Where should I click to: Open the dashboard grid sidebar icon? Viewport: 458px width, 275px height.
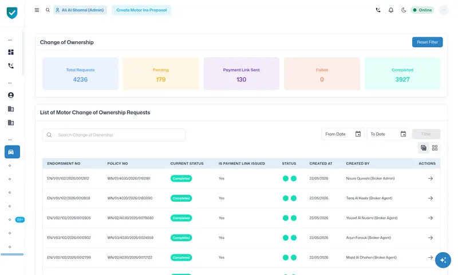(11, 52)
